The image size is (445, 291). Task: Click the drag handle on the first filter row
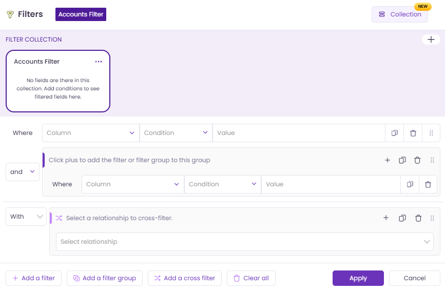pos(431,133)
